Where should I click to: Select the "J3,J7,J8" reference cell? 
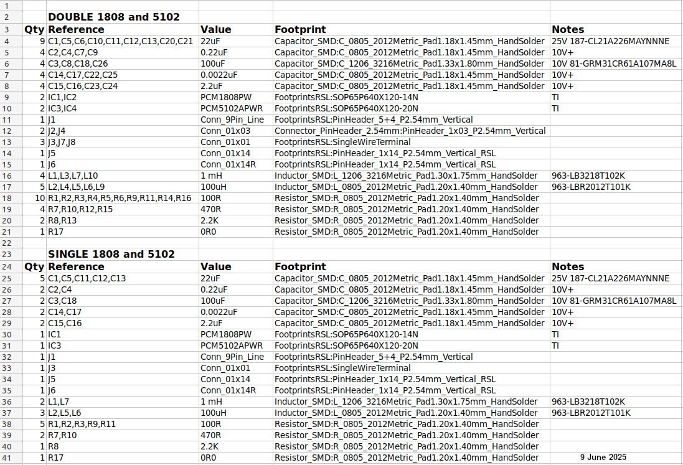(62, 142)
